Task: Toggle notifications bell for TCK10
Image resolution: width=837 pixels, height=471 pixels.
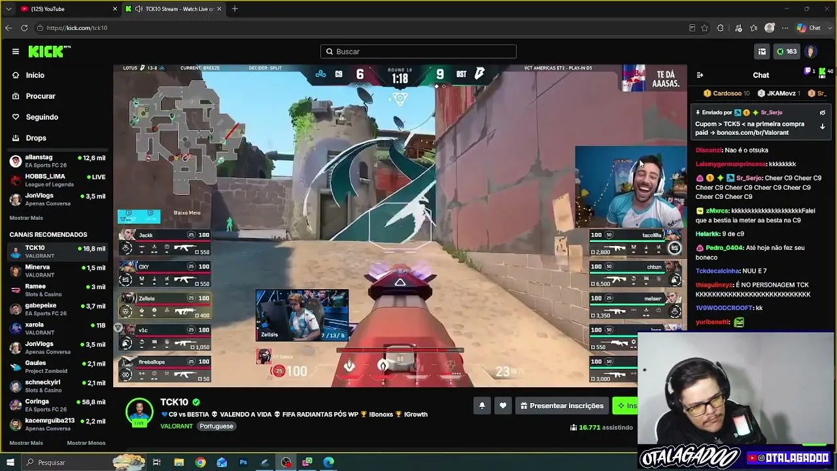Action: (x=482, y=406)
